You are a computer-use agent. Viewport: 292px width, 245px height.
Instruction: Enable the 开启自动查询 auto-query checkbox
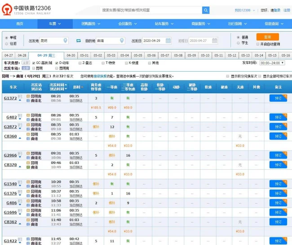[x=258, y=44]
